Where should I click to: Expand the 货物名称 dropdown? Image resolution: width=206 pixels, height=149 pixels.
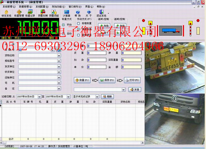coord(59,56)
